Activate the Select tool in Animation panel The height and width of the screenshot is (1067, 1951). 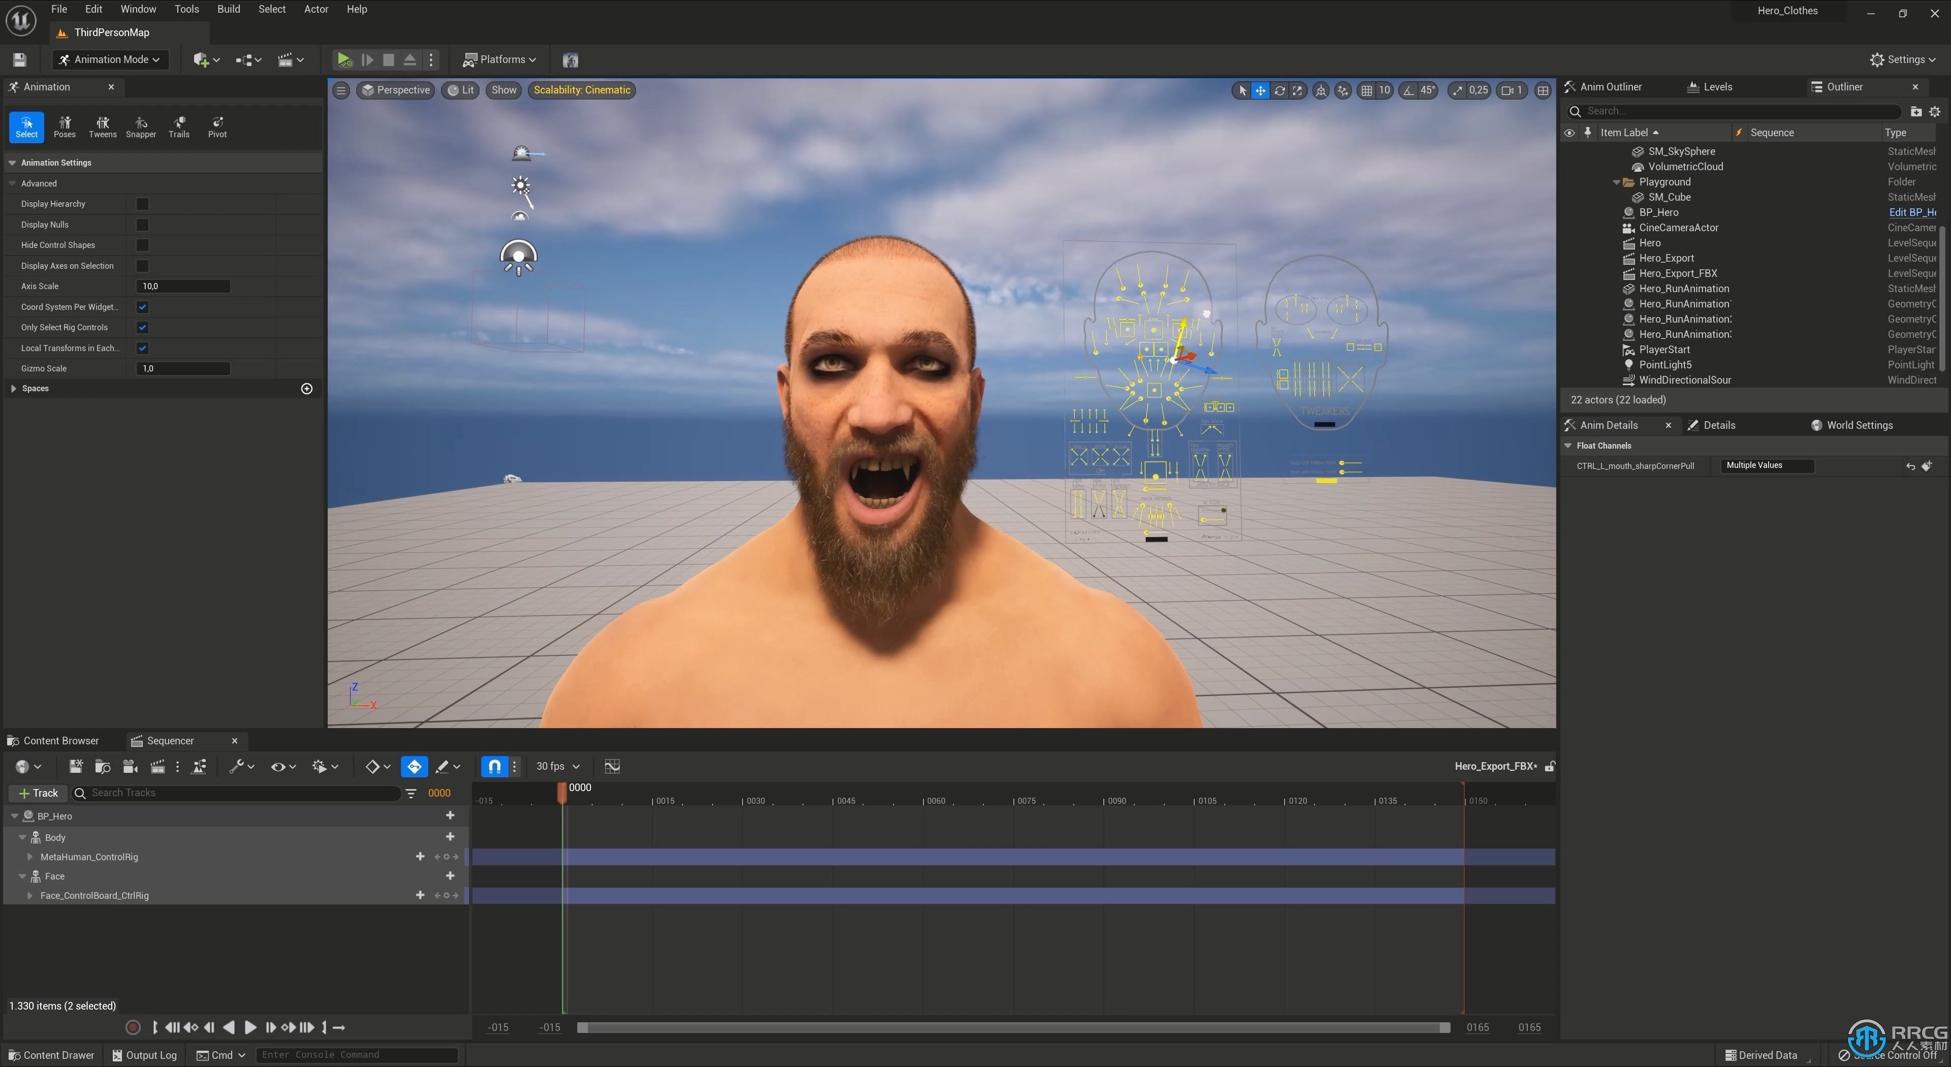pyautogui.click(x=26, y=127)
